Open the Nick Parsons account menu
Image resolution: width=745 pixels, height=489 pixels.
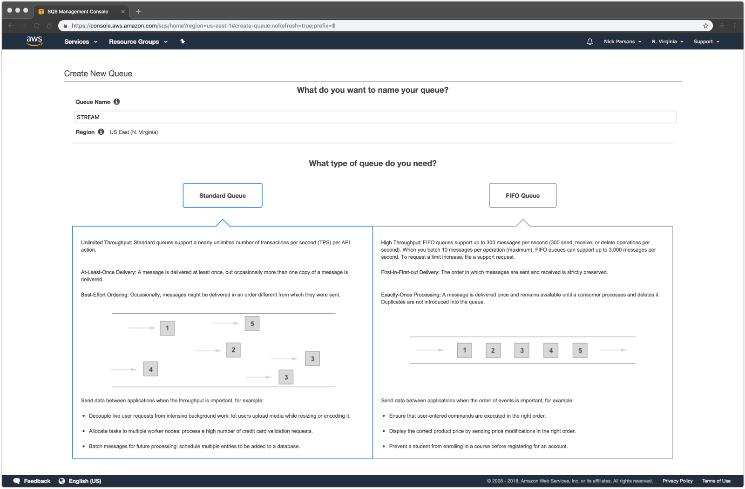(x=623, y=41)
